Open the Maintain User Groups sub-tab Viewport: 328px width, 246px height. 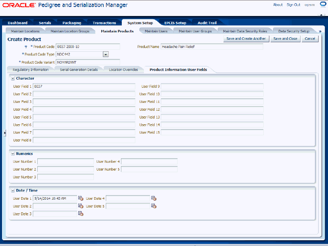[195, 31]
